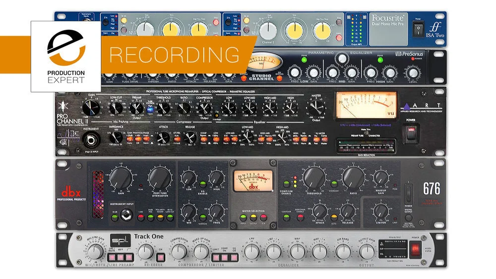Viewport: 496px width, 279px height.
Task: Click the SPL Air Band knob
Action: click(343, 252)
